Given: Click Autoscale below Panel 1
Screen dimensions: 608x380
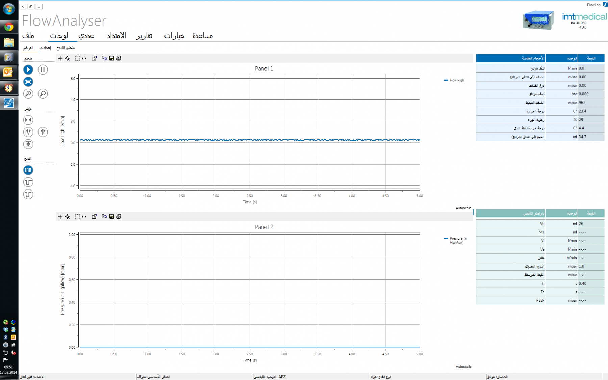Looking at the screenshot, I should point(463,208).
